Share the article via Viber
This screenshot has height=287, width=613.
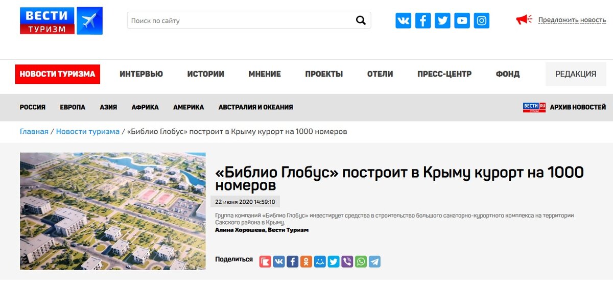(347, 261)
